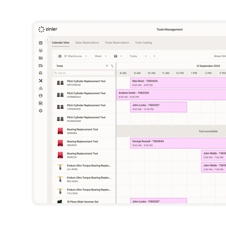Image resolution: width=226 pixels, height=226 pixels.
Task: Click the Show Only button
Action: pyautogui.click(x=219, y=56)
